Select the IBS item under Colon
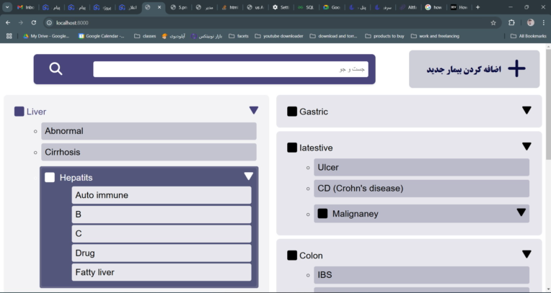 (x=421, y=275)
